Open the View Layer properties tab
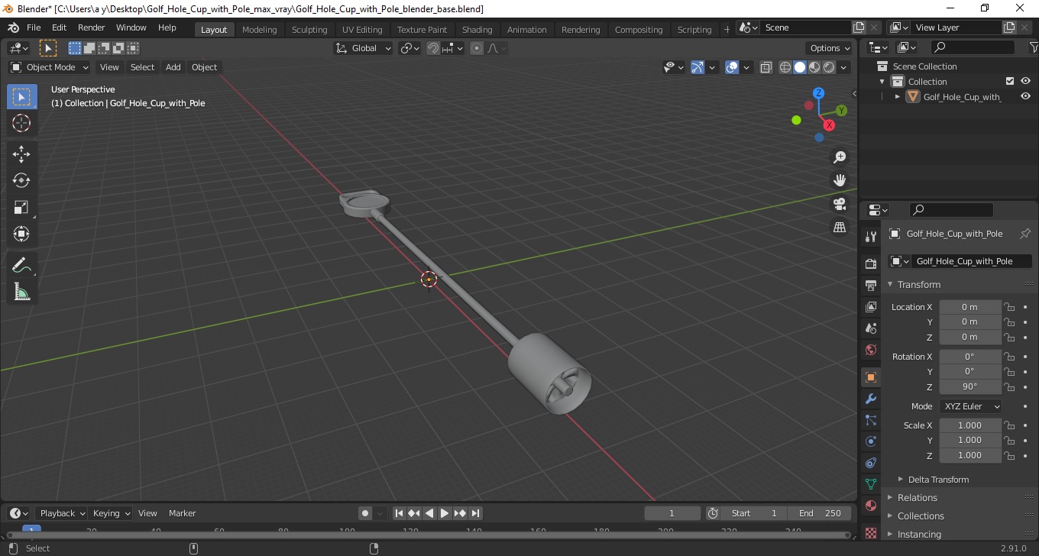 tap(870, 307)
